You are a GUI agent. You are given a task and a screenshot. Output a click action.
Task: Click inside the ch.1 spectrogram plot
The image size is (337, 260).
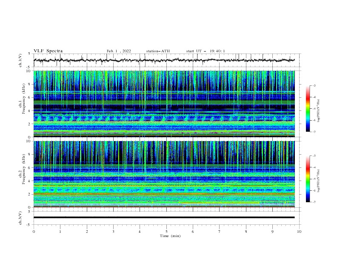tap(164, 104)
